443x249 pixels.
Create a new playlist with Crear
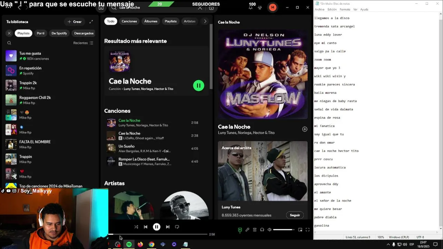click(x=75, y=21)
